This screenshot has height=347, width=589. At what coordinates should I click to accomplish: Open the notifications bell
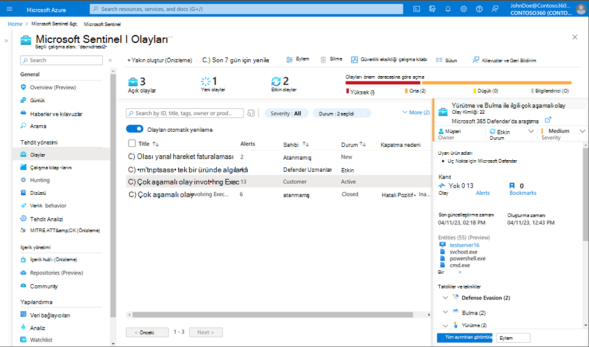click(x=448, y=9)
